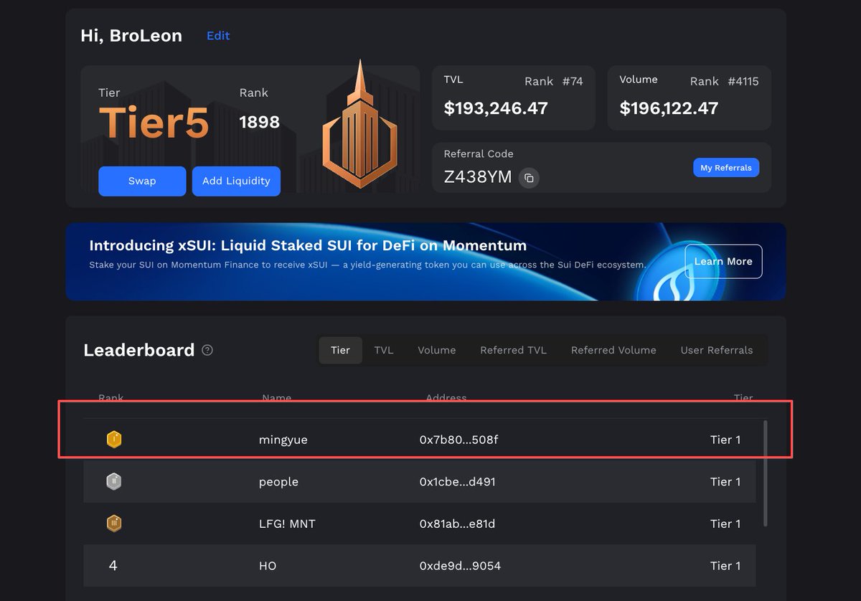Select the Tier leaderboard tab
Screen dimensions: 861x601
[340, 350]
